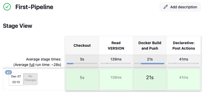Screen dimensions: 203x94
Task: Select the Checkout stage header
Action: tap(82, 45)
